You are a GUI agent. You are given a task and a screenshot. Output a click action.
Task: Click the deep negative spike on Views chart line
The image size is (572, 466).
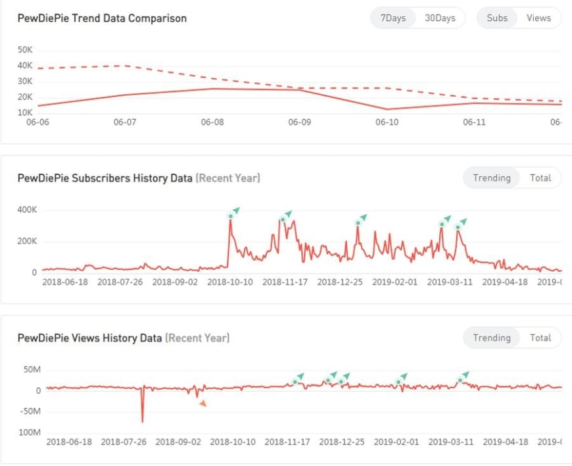tap(142, 405)
